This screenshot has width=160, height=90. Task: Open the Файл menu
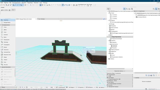2,3
